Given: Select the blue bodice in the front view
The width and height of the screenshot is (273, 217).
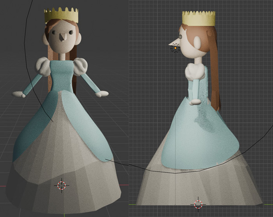Looking at the screenshot, I should click(62, 76).
